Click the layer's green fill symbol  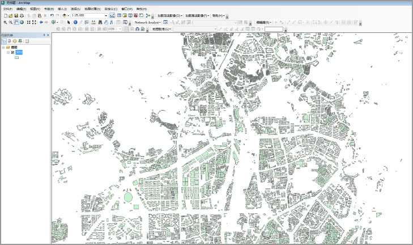17,57
